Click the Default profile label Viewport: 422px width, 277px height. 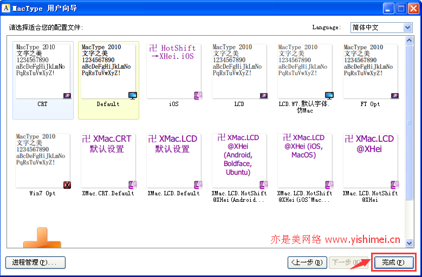[108, 104]
